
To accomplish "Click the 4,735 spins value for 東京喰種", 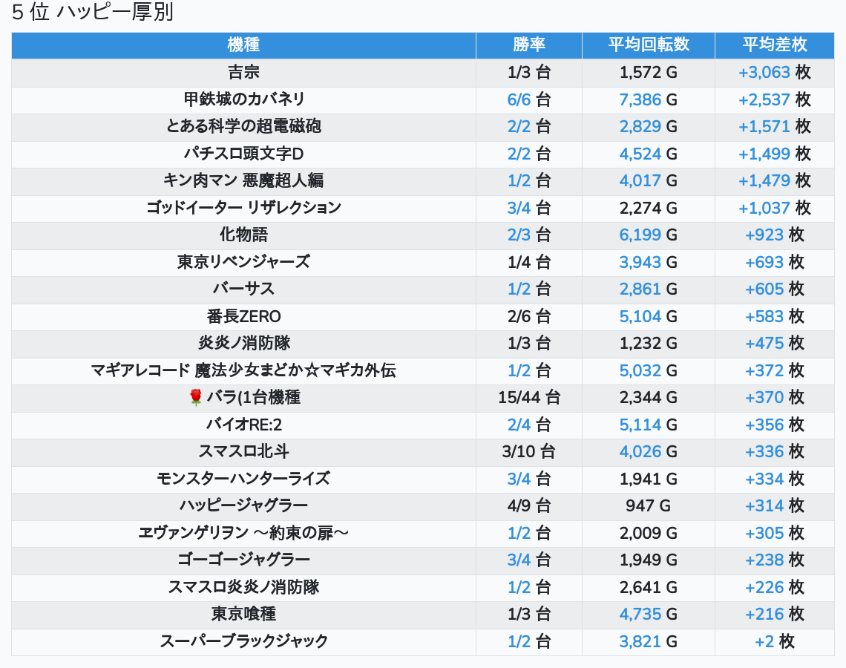I will click(x=640, y=614).
